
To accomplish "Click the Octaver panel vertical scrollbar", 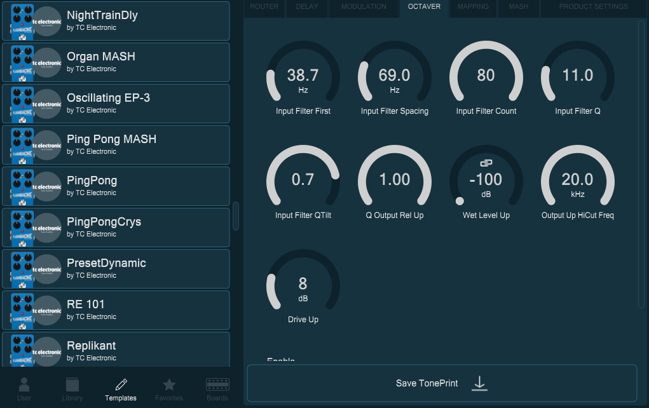I will [x=641, y=164].
